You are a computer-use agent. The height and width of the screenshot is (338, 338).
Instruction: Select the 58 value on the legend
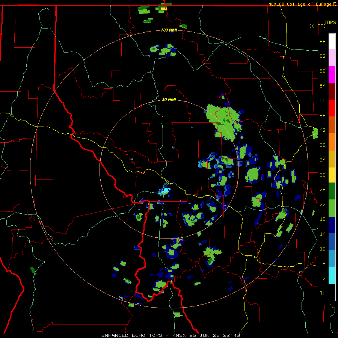coord(323,71)
